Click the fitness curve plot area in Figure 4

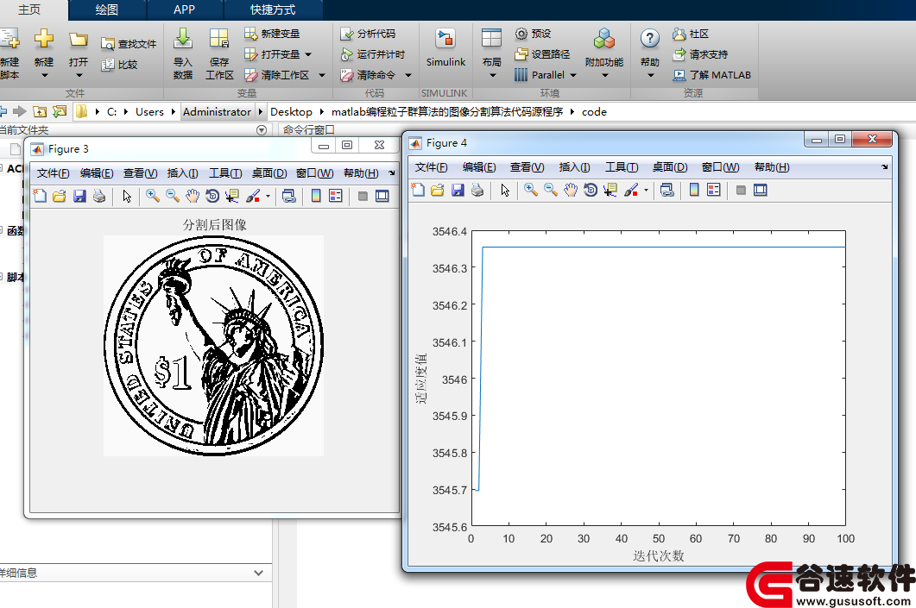click(659, 378)
